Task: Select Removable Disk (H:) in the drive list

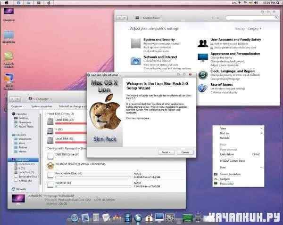Action: 68,173
